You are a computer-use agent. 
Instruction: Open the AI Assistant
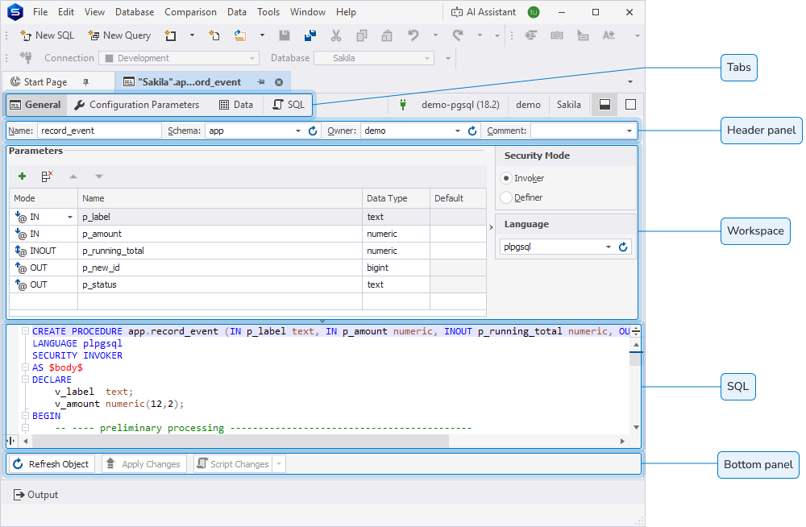coord(483,12)
